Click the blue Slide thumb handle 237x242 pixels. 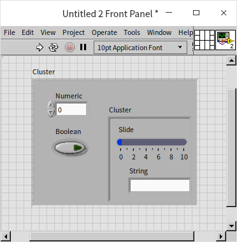pos(120,142)
